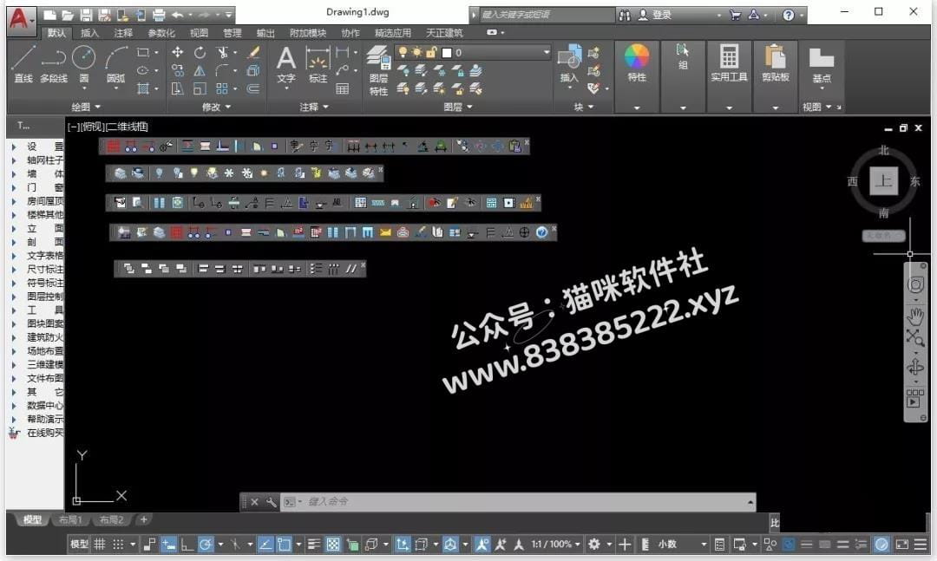Click 上 face of the ViewCube
Screen dimensions: 937x561
pos(884,180)
